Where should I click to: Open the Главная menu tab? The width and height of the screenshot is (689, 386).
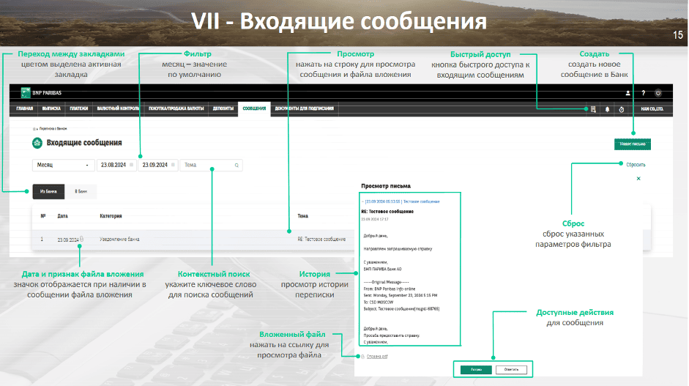tap(25, 108)
